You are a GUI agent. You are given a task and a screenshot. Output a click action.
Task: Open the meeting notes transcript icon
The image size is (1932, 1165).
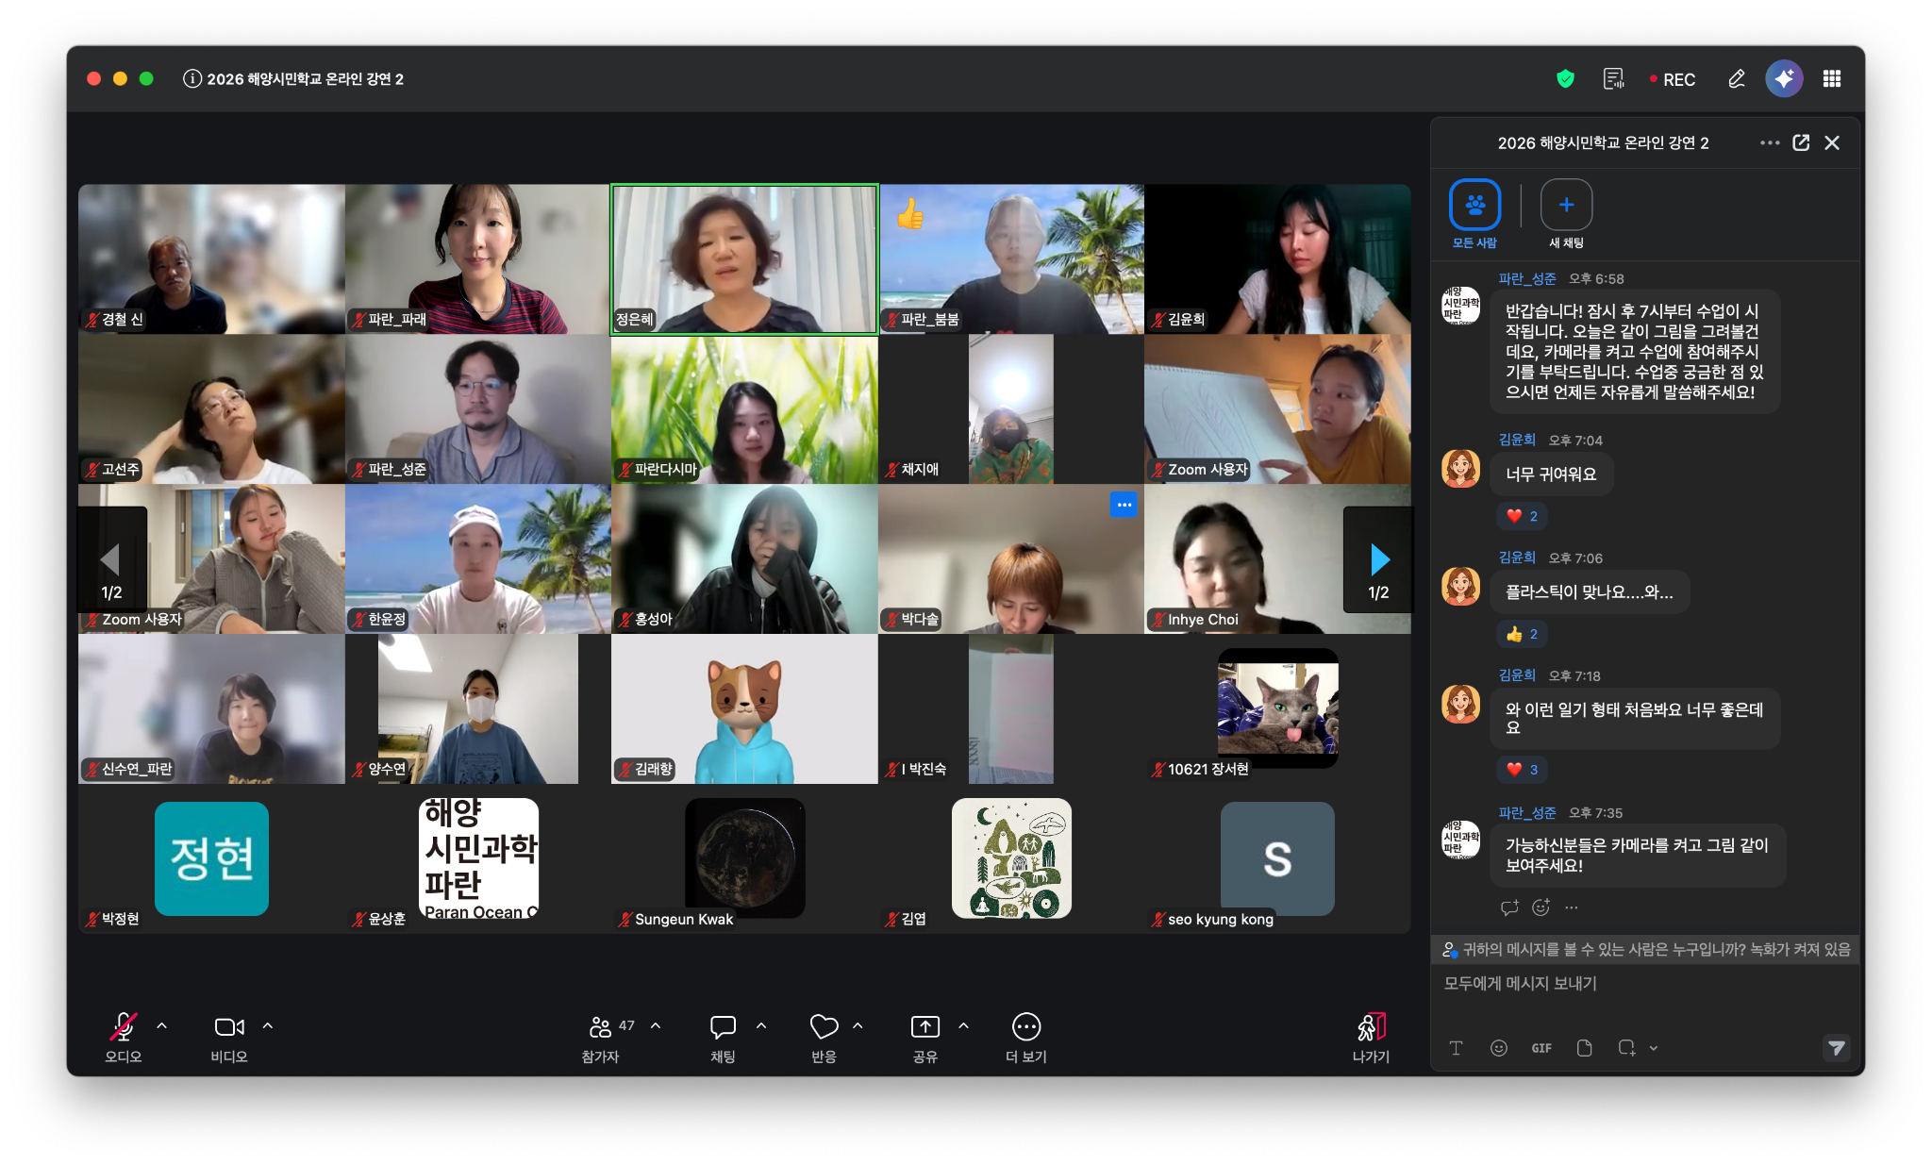click(x=1614, y=79)
